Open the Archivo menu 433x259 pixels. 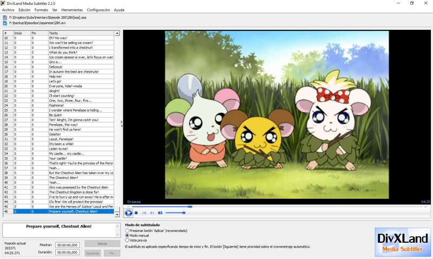click(x=8, y=10)
